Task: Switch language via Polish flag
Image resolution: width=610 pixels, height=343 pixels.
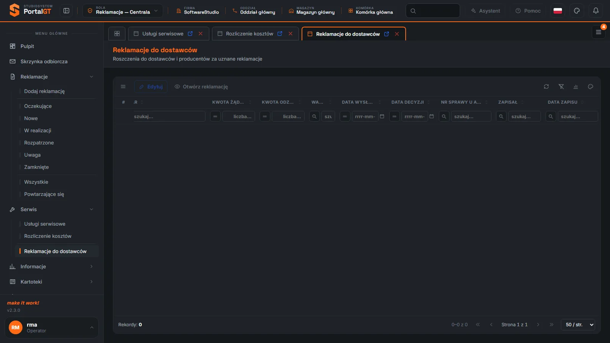Action: click(558, 11)
